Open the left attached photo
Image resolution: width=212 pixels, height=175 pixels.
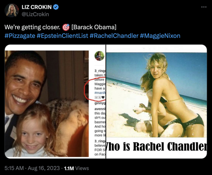point(55,101)
